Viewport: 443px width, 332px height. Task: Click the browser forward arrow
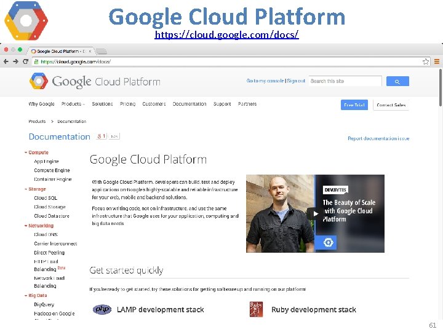pyautogui.click(x=15, y=61)
